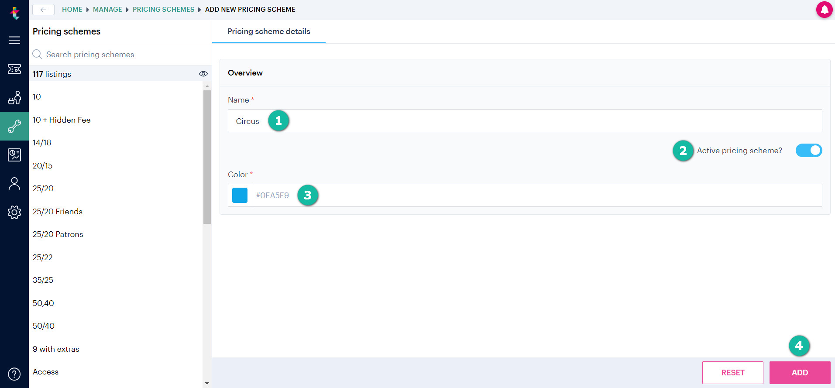The image size is (835, 388).
Task: Click the back arrow button
Action: click(x=43, y=10)
